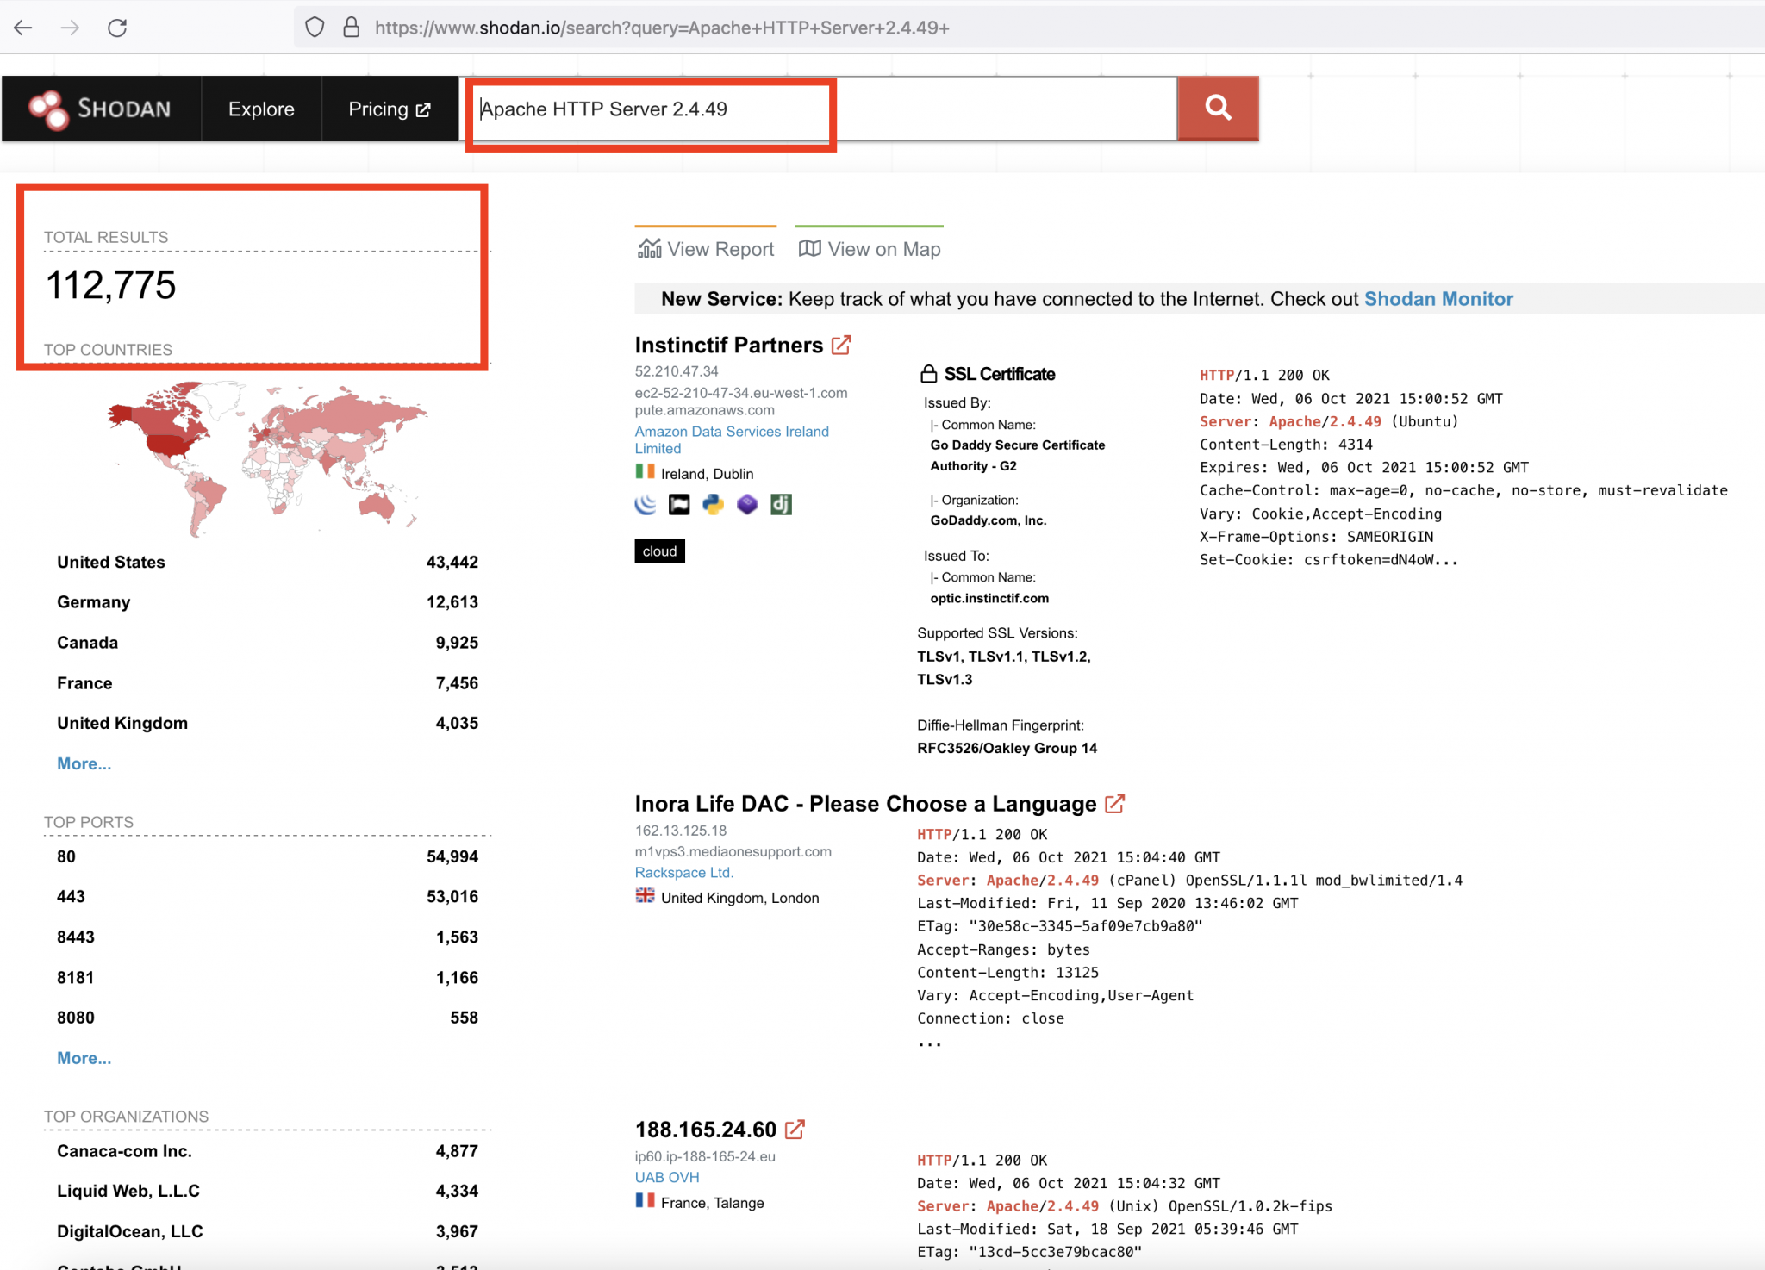Open the Explore menu item
This screenshot has width=1765, height=1270.
pyautogui.click(x=261, y=109)
